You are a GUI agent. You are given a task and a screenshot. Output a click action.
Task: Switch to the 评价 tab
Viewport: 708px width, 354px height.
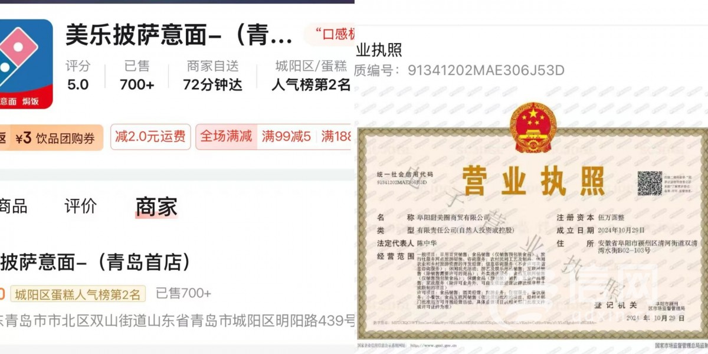point(80,206)
